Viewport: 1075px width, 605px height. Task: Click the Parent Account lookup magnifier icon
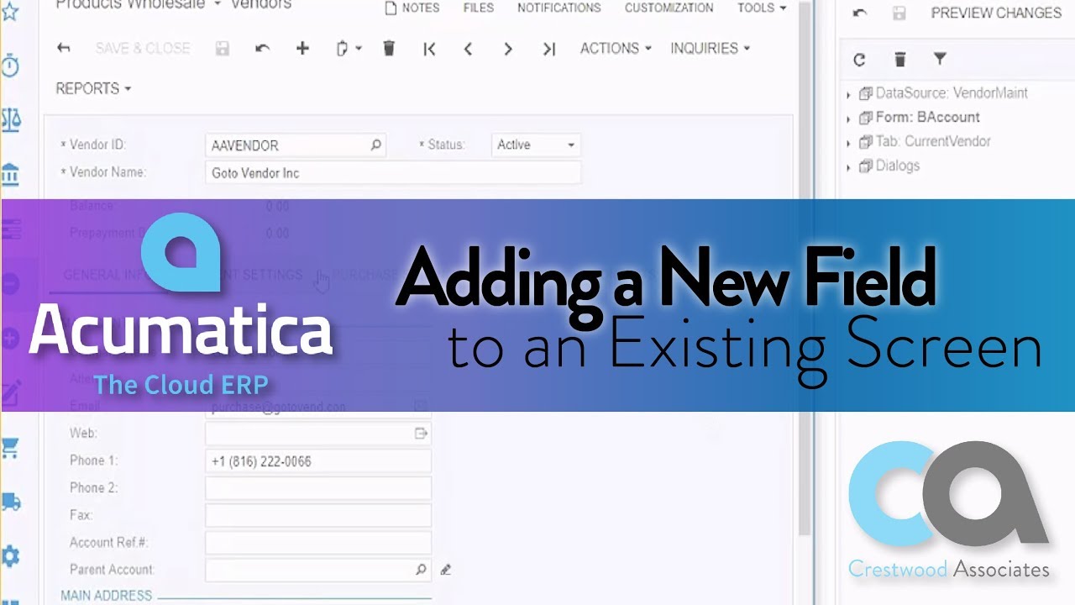(x=421, y=569)
